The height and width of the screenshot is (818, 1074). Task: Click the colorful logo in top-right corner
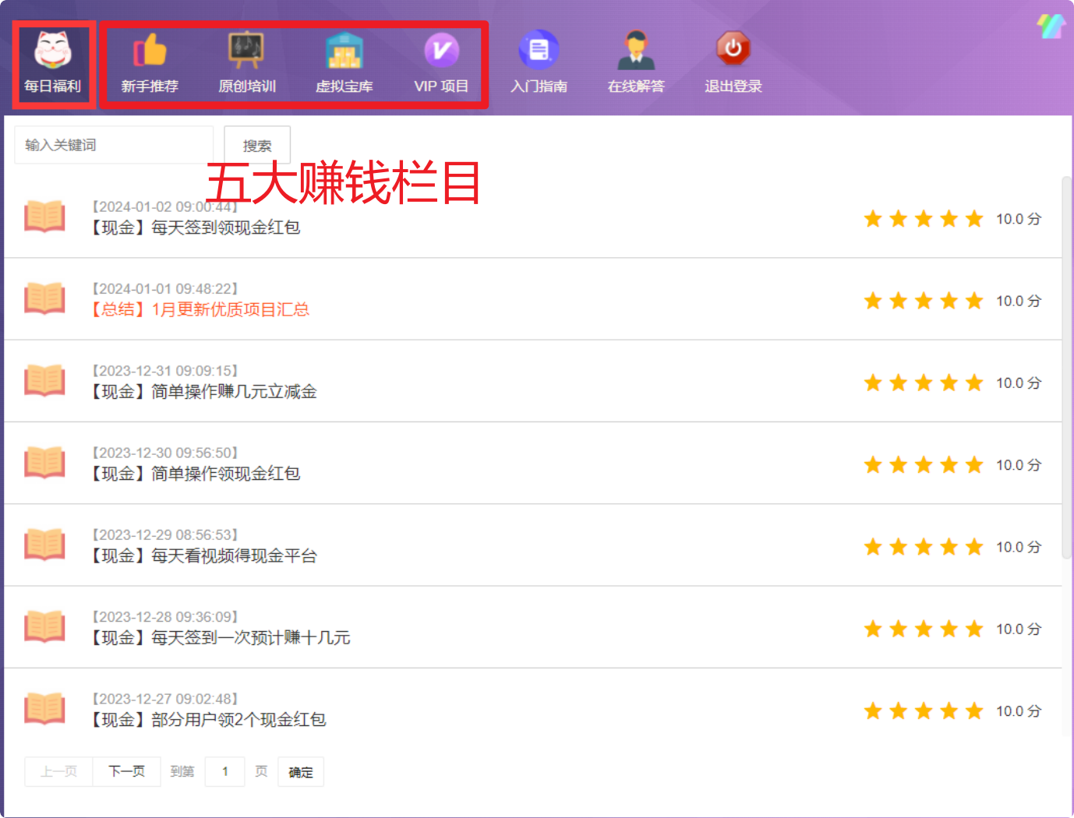pyautogui.click(x=1051, y=26)
